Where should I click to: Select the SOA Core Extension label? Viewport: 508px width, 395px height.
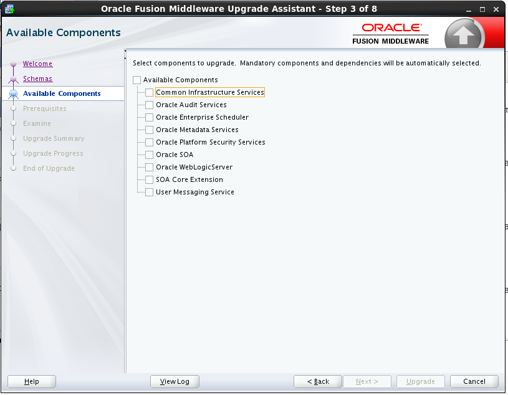pos(189,179)
